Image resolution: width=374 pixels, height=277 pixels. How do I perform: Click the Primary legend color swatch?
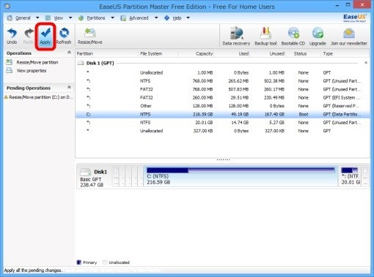click(78, 262)
